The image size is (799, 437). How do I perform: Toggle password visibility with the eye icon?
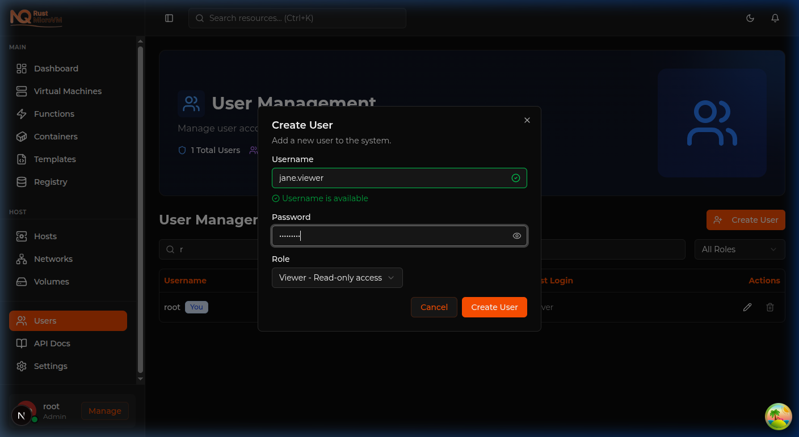[x=516, y=235]
